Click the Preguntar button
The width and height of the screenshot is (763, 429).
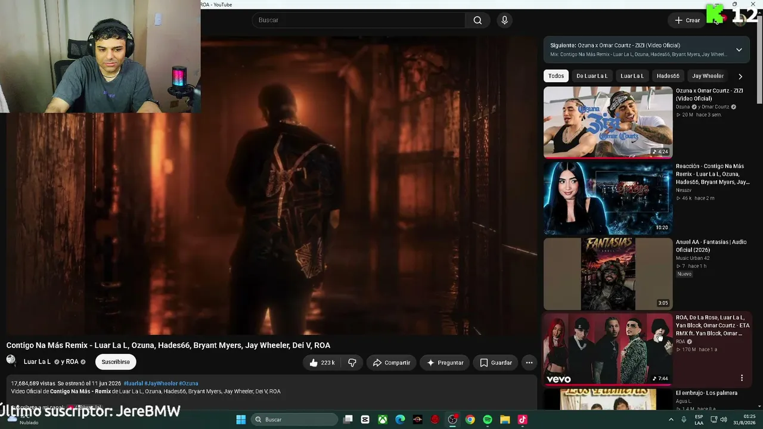445,362
